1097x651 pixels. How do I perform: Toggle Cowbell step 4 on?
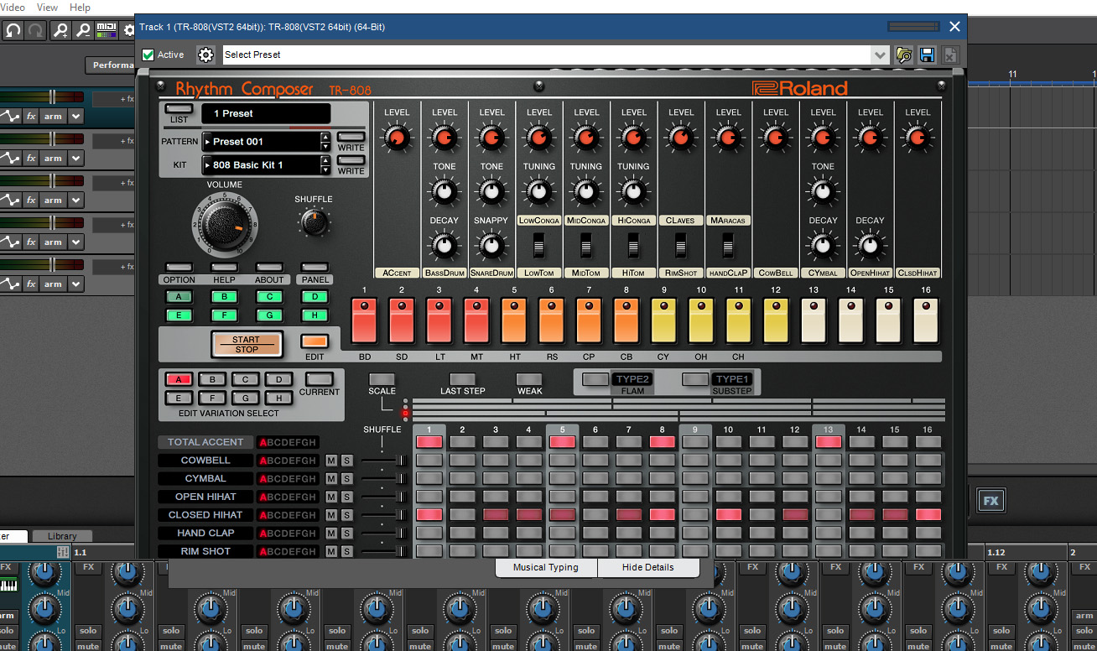(x=528, y=461)
